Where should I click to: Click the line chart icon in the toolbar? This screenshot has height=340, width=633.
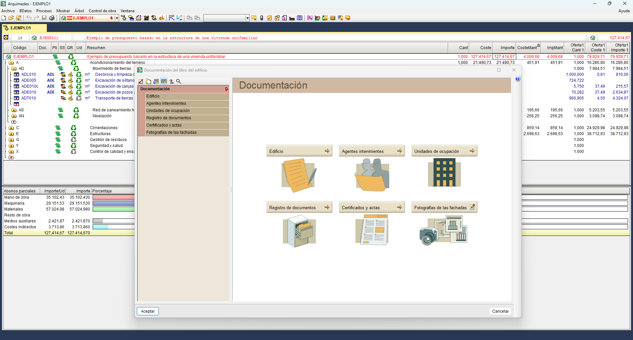pyautogui.click(x=179, y=18)
